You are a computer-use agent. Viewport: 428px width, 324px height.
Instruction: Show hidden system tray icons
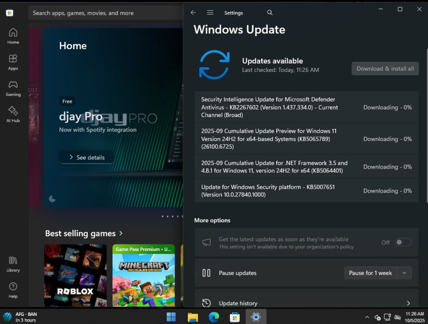367,317
